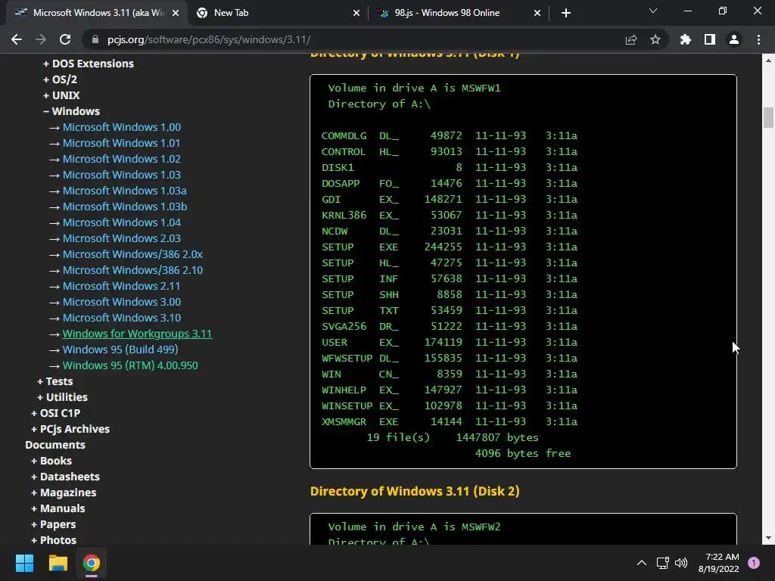This screenshot has height=581, width=775.
Task: Bookmark this page with the star icon
Action: click(x=655, y=39)
